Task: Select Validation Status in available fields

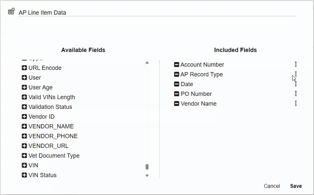Action: [50, 107]
